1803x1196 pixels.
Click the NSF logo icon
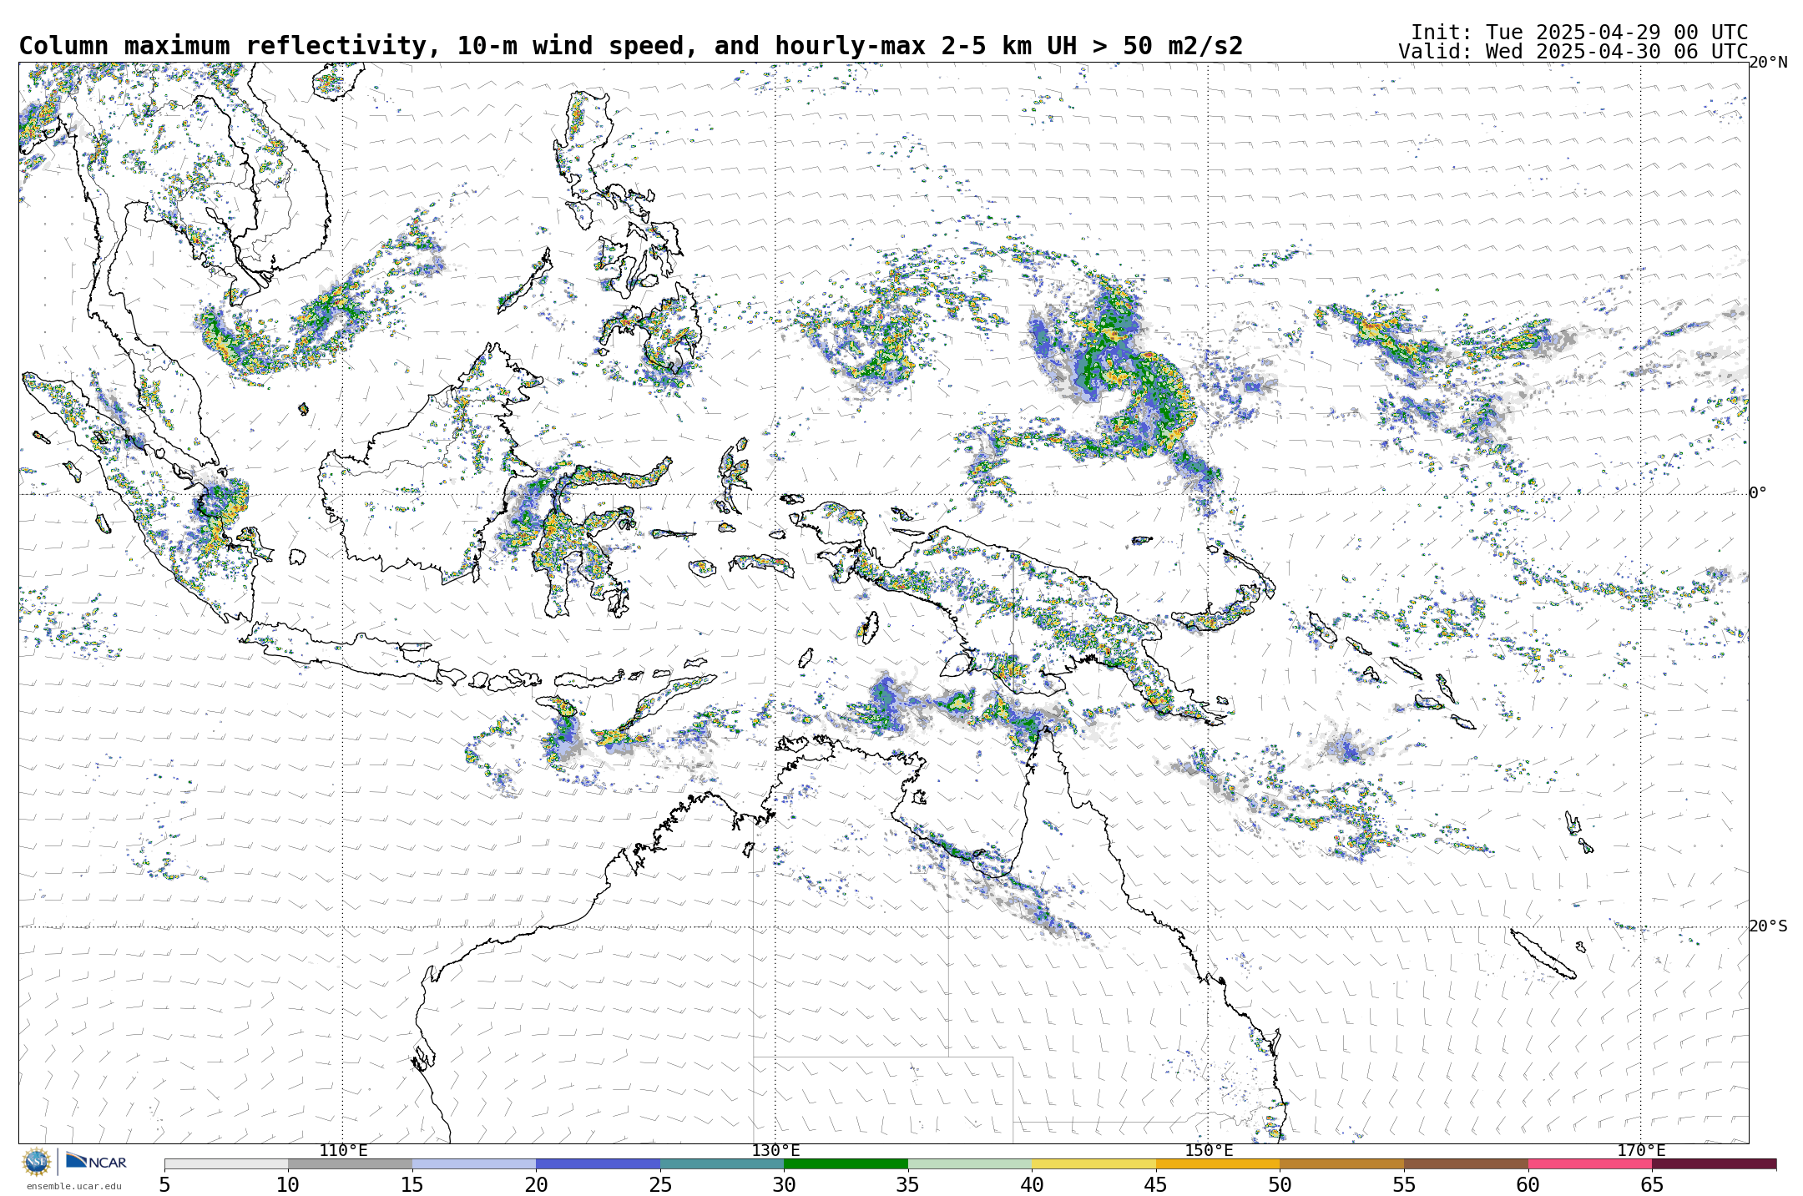pyautogui.click(x=37, y=1161)
